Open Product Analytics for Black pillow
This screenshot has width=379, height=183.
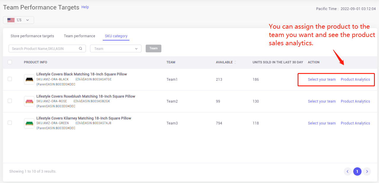coord(355,80)
